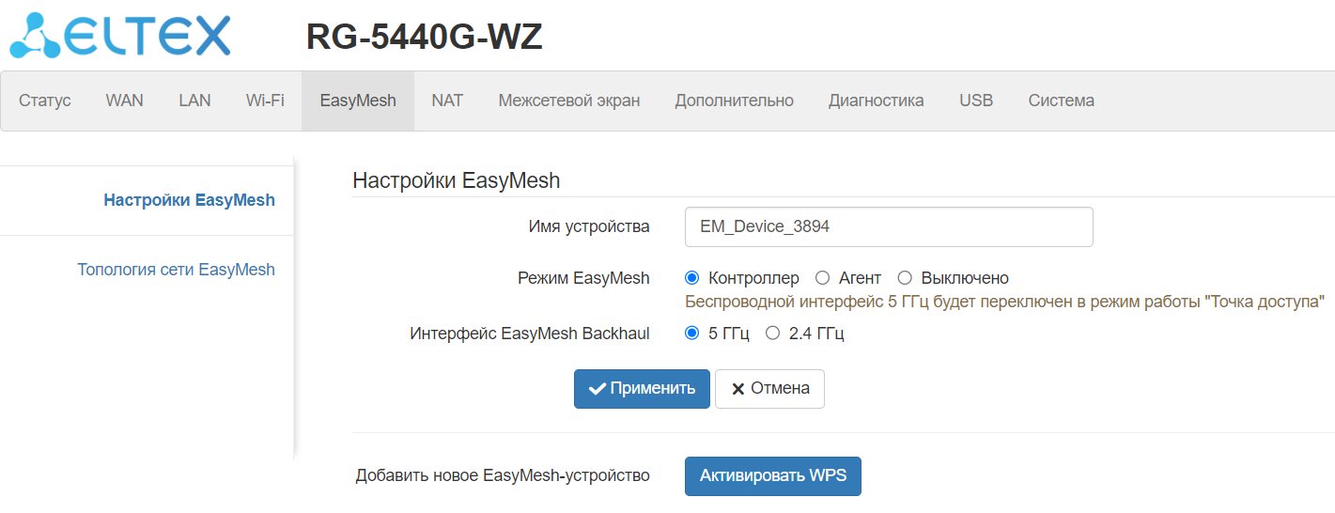
Task: Choose 2.4 ГГц backhaul interface
Action: 773,333
